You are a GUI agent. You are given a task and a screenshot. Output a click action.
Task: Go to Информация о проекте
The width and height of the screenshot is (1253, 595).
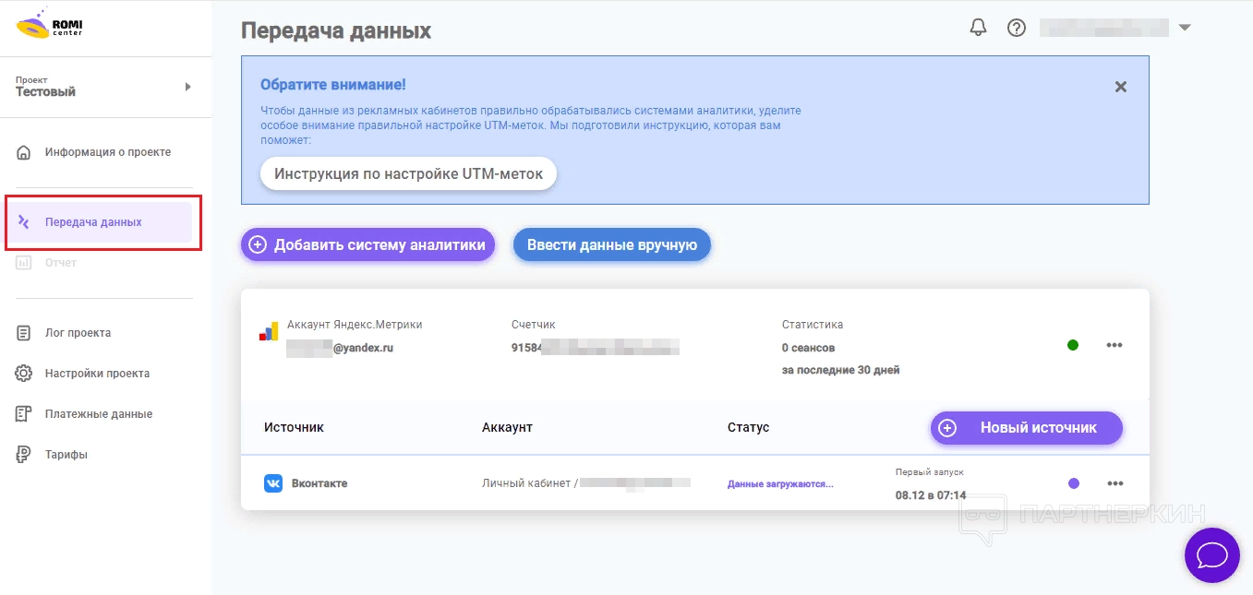(107, 152)
